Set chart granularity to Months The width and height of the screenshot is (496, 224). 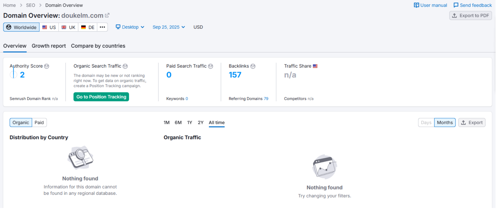pyautogui.click(x=445, y=123)
